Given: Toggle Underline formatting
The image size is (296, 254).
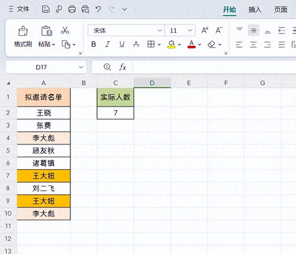Looking at the screenshot, I should [x=122, y=44].
